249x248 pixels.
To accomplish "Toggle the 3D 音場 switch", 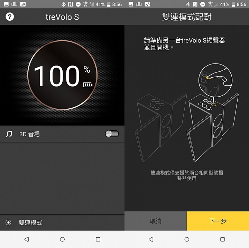I will pos(112,134).
